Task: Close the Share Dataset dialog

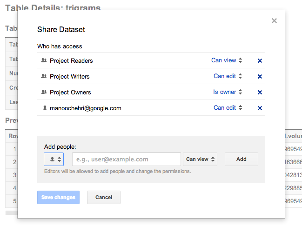Action: tap(274, 20)
